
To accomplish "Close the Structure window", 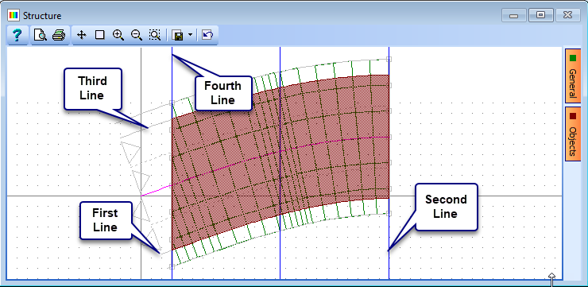I will pos(567,15).
